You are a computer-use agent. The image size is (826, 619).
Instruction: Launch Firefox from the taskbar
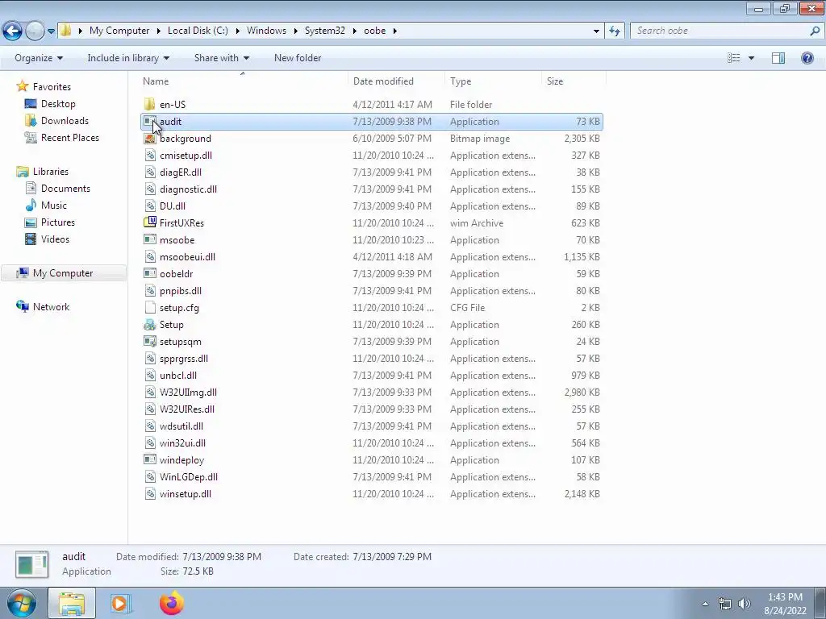(x=171, y=603)
